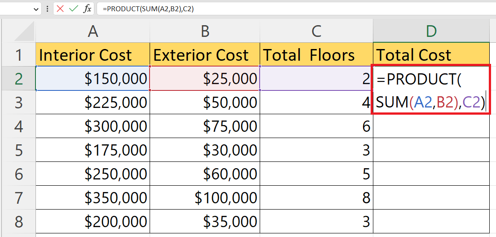Click cell containing $350,000

click(x=93, y=197)
